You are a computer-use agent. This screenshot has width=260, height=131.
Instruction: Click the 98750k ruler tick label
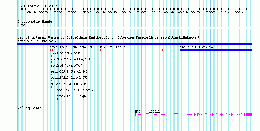click(x=169, y=12)
